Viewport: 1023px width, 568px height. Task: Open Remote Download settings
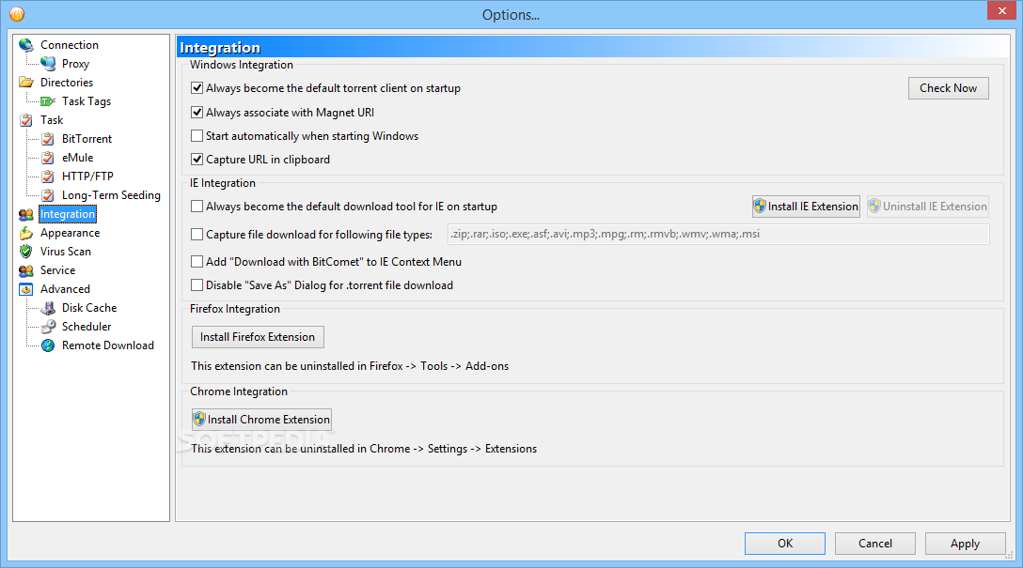pos(107,345)
